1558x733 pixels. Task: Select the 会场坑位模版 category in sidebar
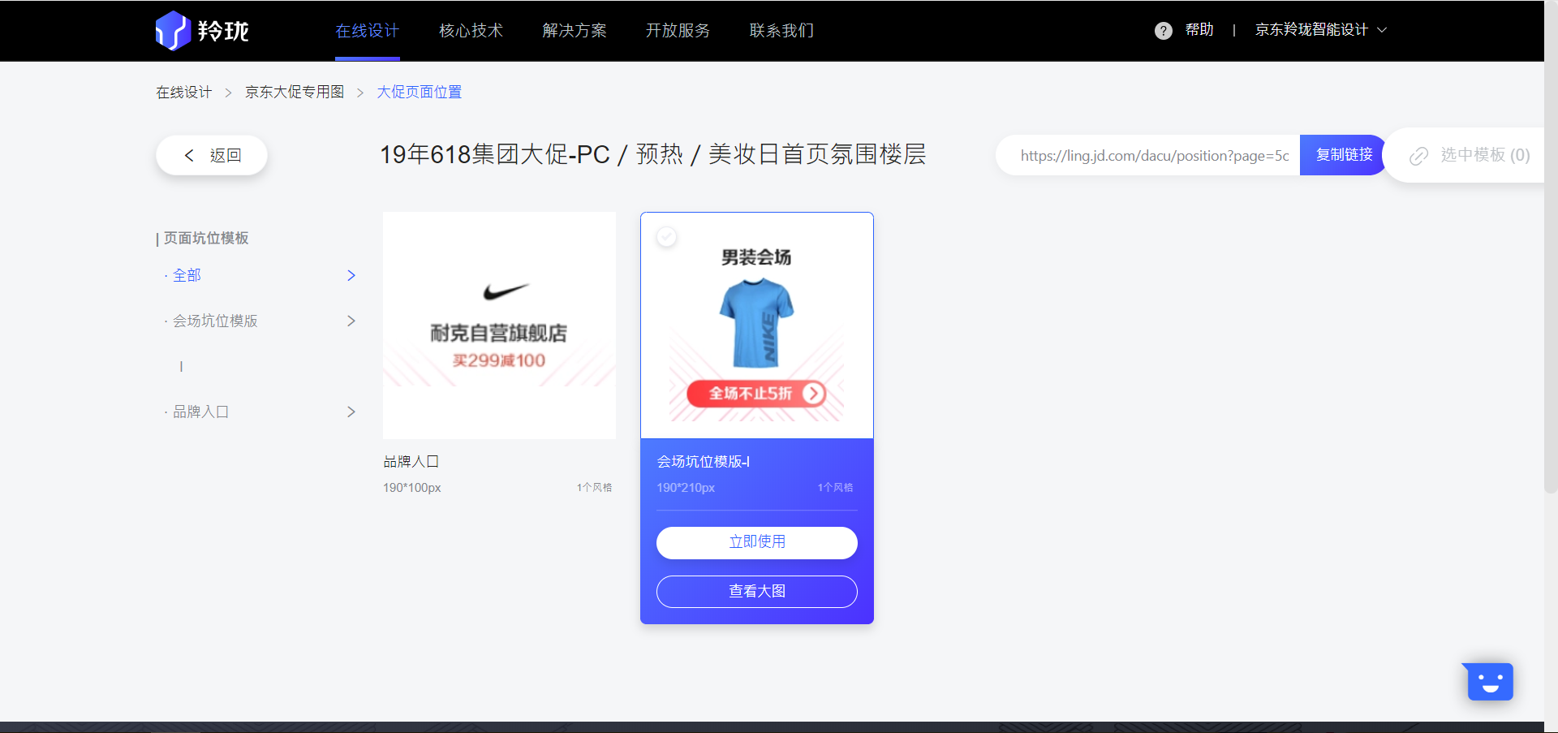tap(215, 321)
